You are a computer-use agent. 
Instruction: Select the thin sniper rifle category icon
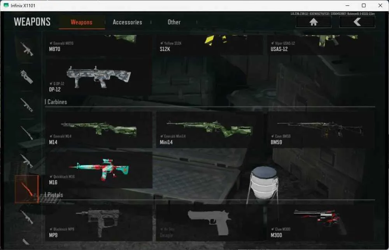point(26,133)
